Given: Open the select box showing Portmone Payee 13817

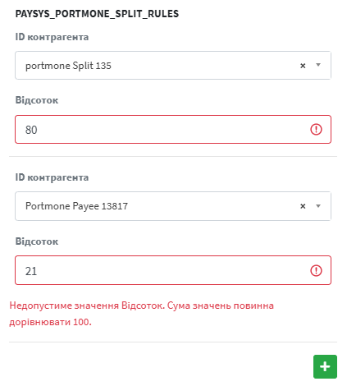Looking at the screenshot, I should (173, 206).
